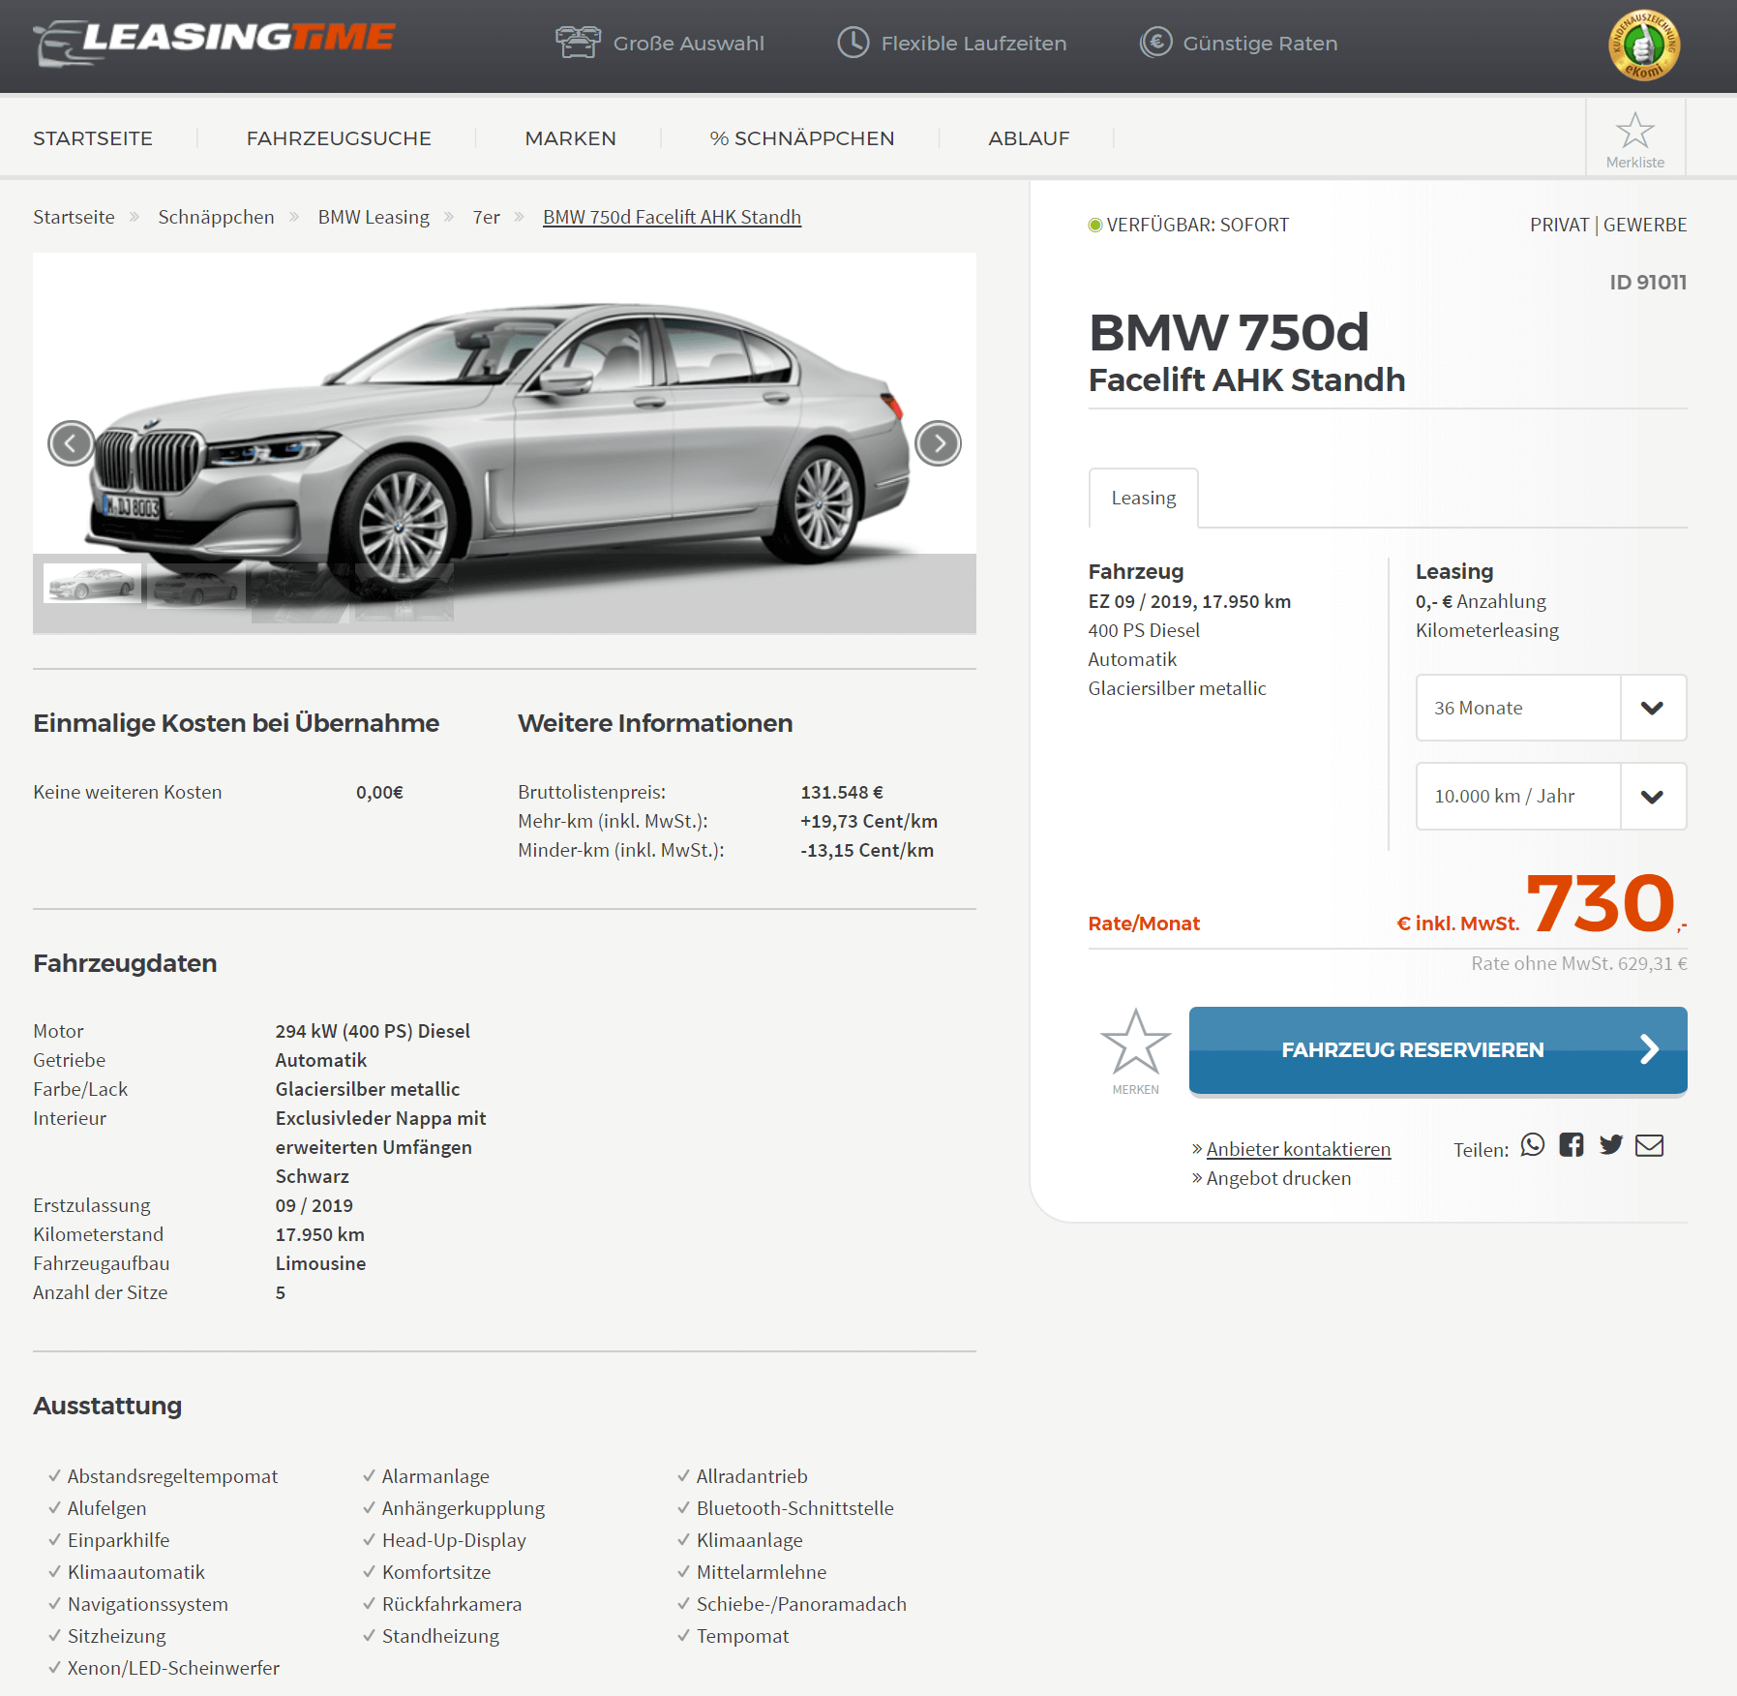
Task: Click the Flexible Laufzeiten clock icon
Action: pos(853,43)
